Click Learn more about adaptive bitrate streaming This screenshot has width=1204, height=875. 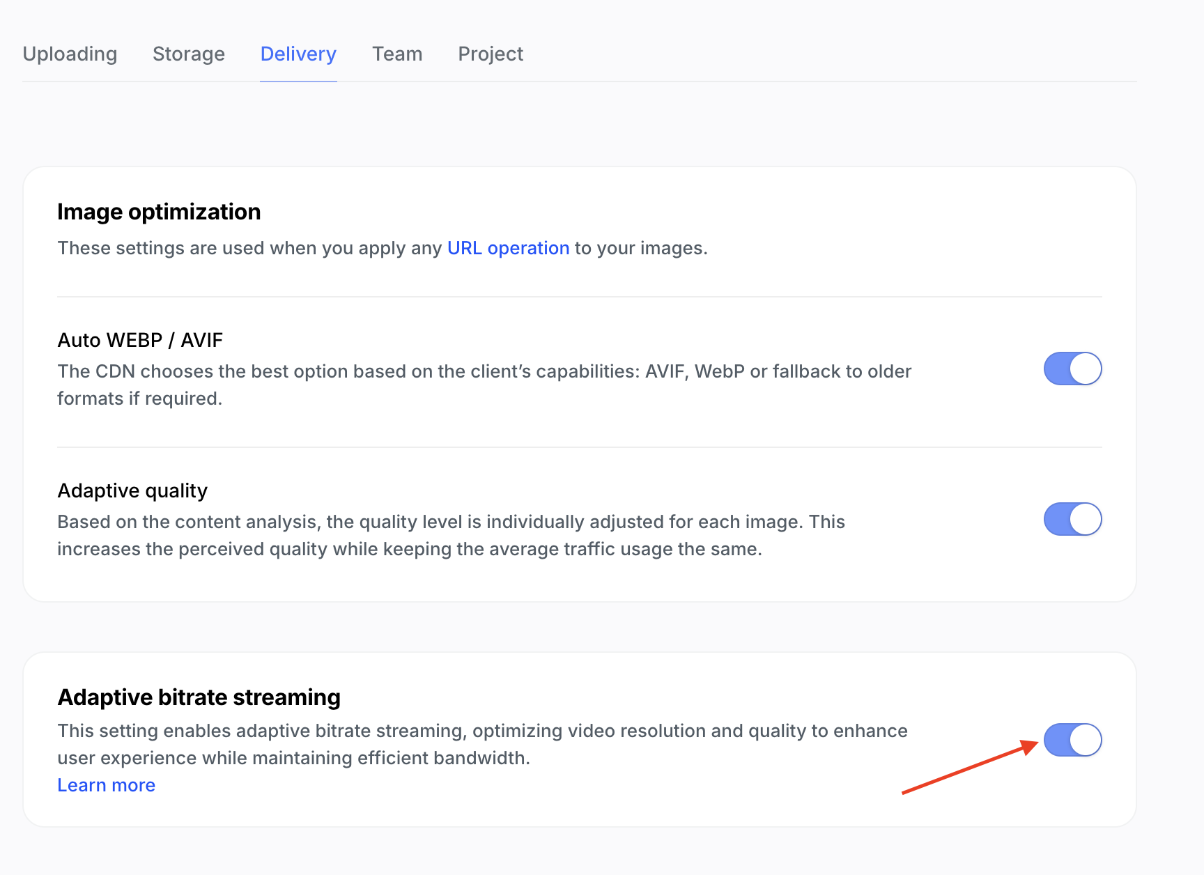pyautogui.click(x=106, y=785)
